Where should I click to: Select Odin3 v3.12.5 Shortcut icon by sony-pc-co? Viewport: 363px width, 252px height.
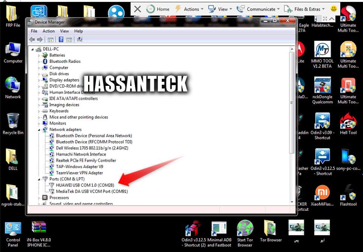tap(323, 162)
